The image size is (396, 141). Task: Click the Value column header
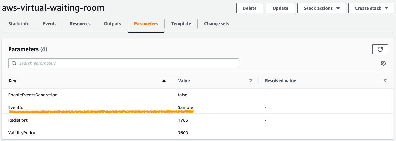pyautogui.click(x=184, y=81)
